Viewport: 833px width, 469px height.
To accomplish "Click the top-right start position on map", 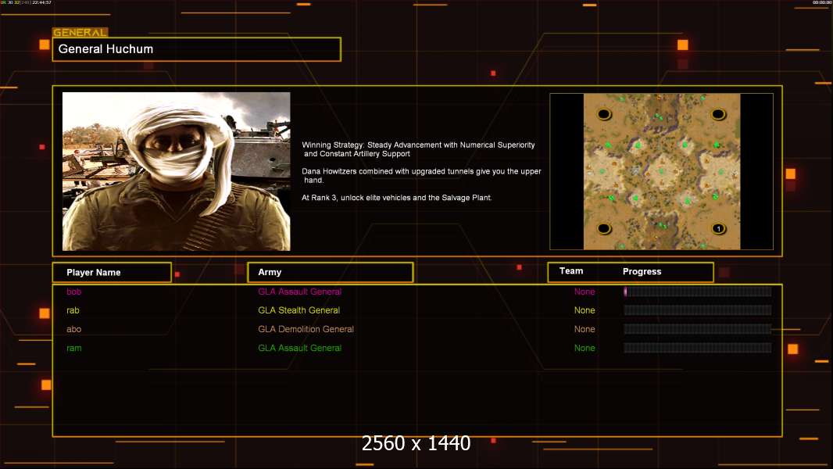I will 718,114.
